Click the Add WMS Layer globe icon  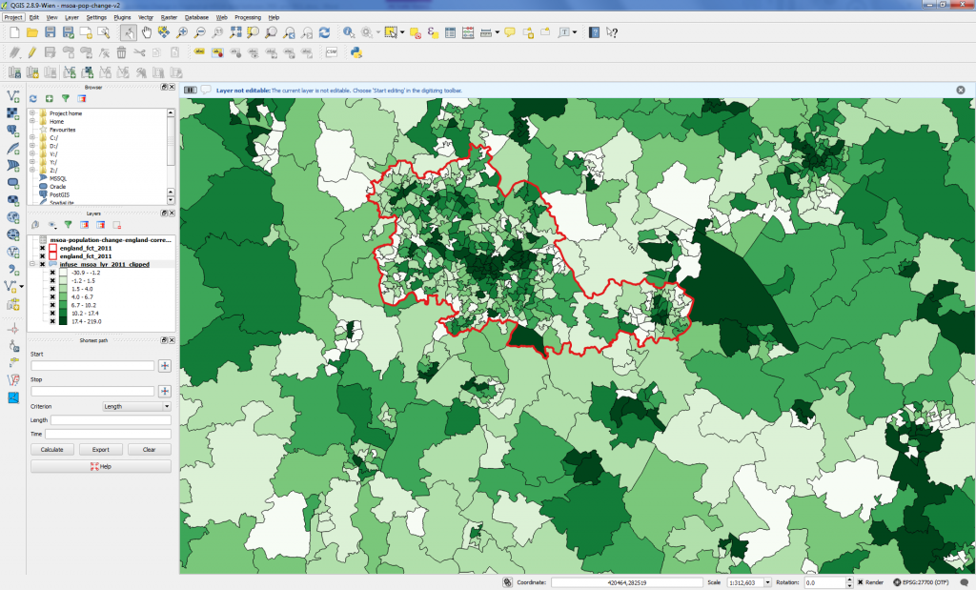(x=13, y=217)
